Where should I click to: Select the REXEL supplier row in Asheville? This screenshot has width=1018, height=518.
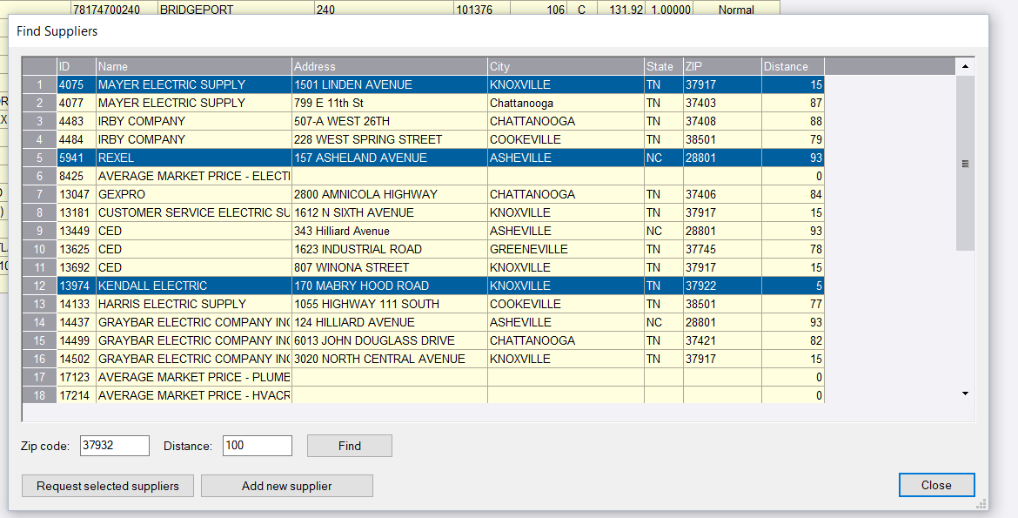[x=348, y=158]
